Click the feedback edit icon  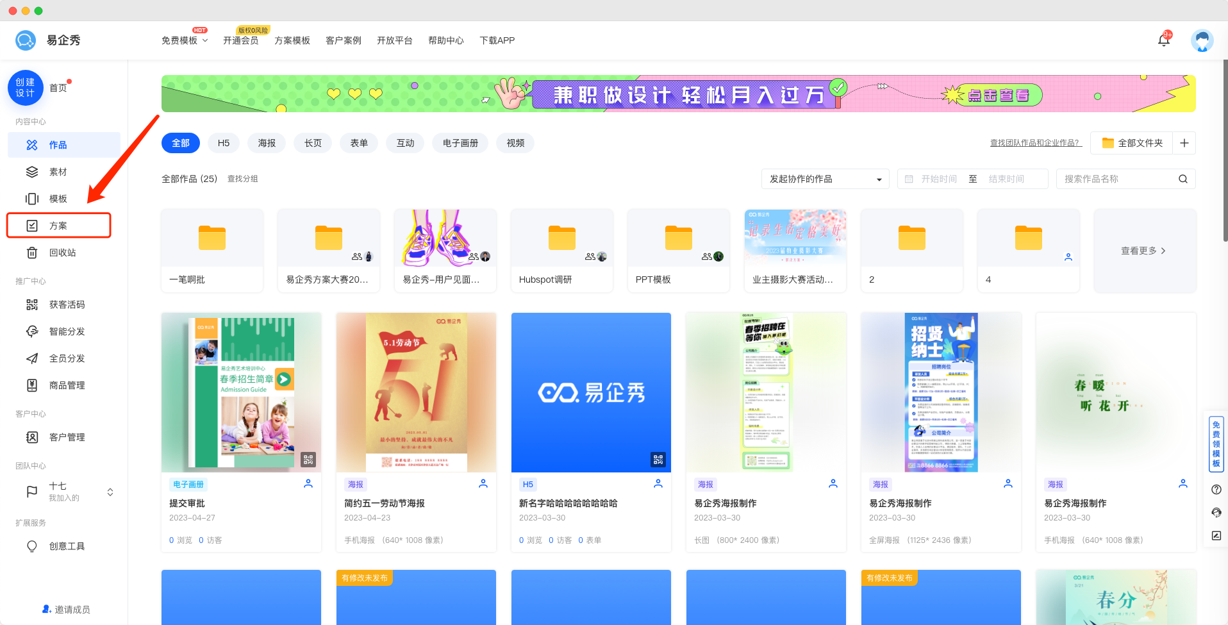[x=1216, y=535]
